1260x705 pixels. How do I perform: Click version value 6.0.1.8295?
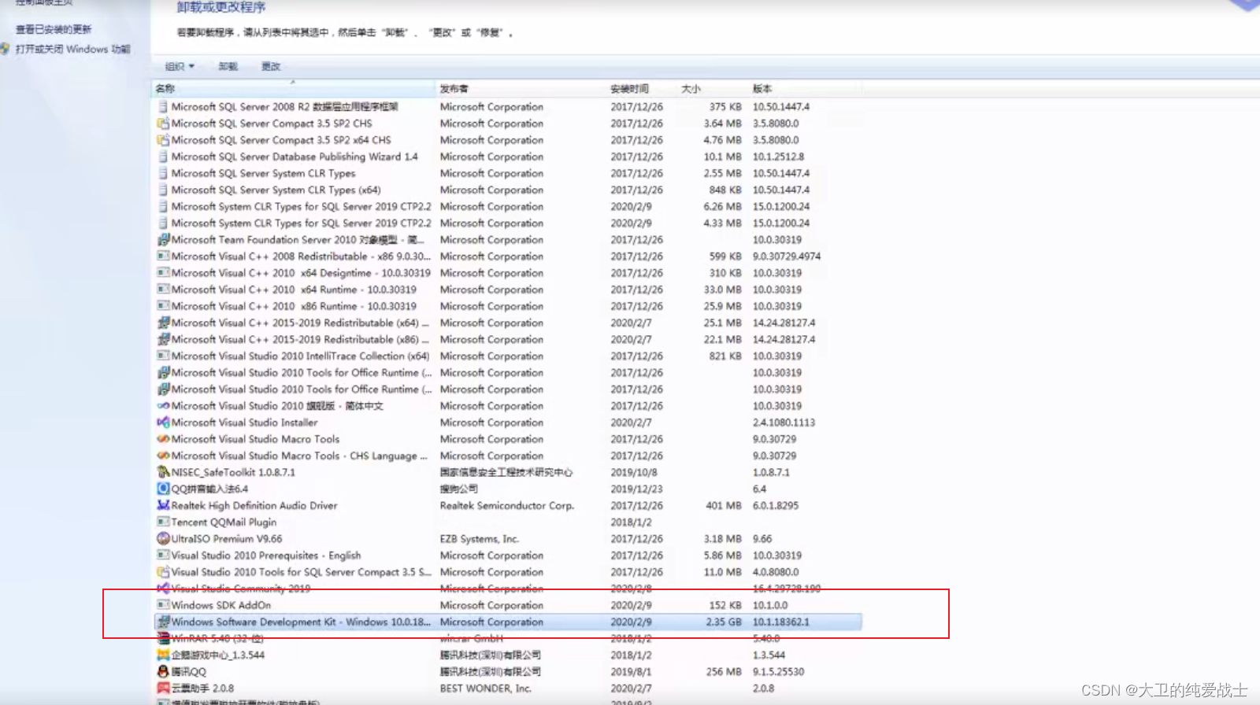(775, 506)
